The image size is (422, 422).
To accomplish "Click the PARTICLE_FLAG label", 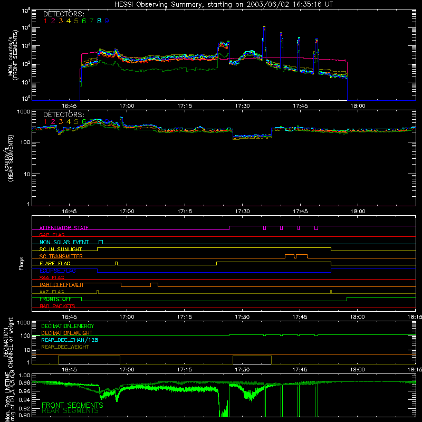I will (x=60, y=284).
